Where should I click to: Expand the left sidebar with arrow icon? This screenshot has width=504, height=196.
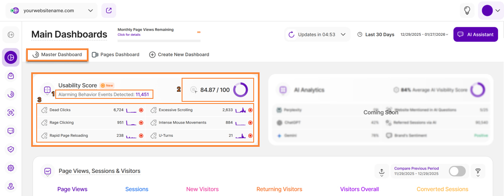(x=11, y=34)
